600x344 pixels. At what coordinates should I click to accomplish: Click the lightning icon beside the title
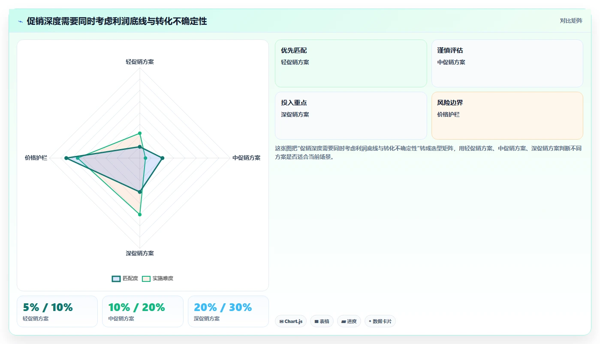[x=20, y=21]
